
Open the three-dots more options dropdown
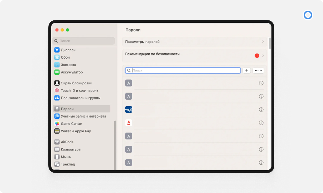[x=258, y=70]
